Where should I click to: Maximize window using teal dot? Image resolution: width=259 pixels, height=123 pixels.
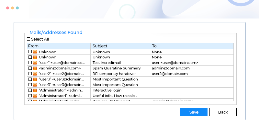[17, 8]
